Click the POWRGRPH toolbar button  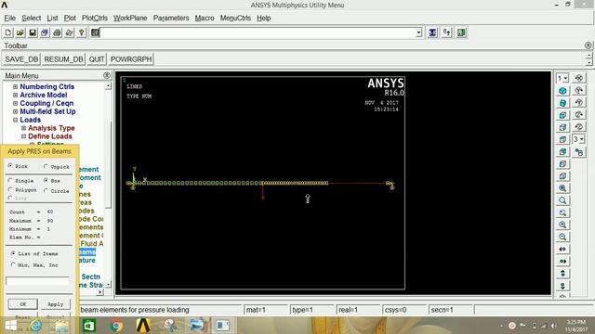[x=131, y=59]
